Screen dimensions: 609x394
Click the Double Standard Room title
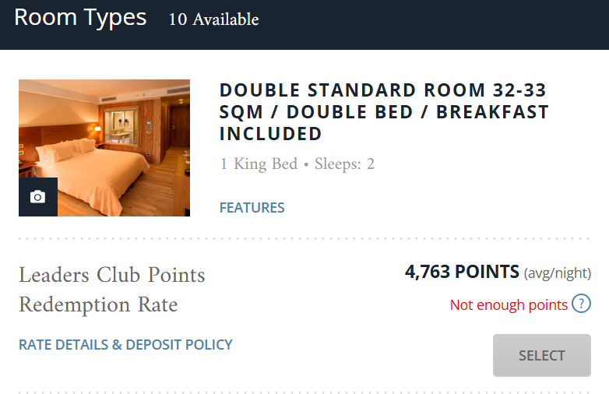(x=384, y=112)
